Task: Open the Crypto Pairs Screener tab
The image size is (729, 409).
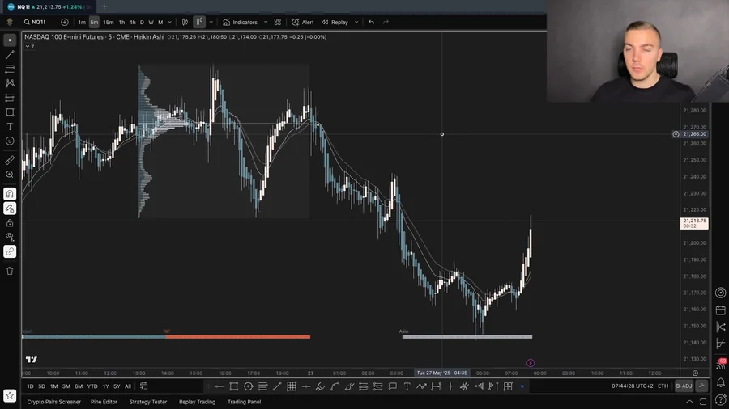Action: click(x=54, y=402)
